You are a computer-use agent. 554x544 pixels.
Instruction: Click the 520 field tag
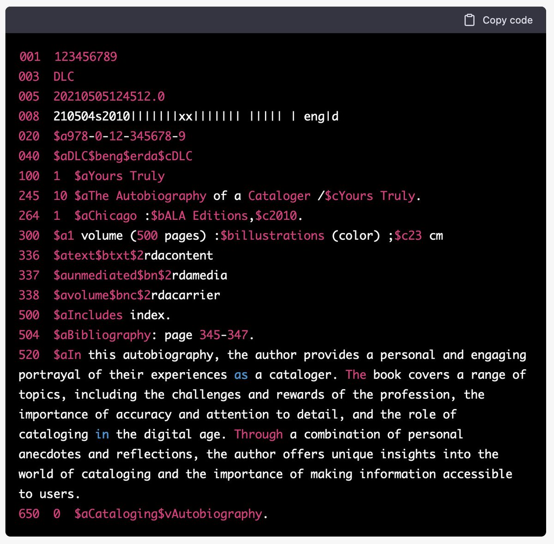[30, 355]
